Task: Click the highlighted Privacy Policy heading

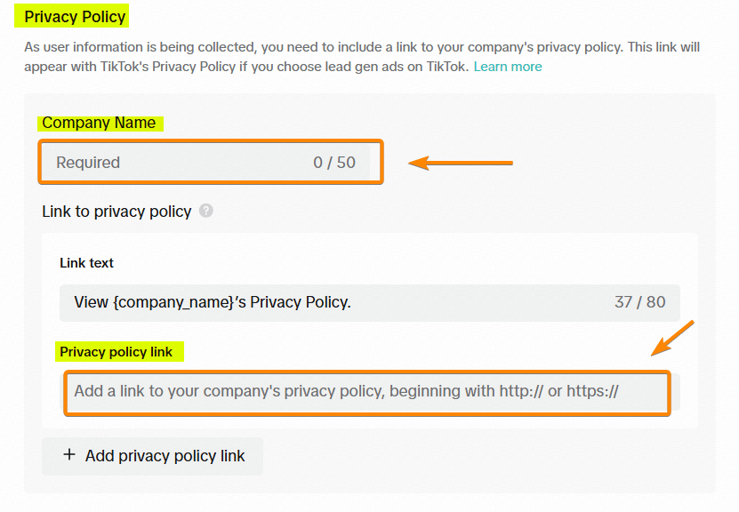Action: point(71,16)
